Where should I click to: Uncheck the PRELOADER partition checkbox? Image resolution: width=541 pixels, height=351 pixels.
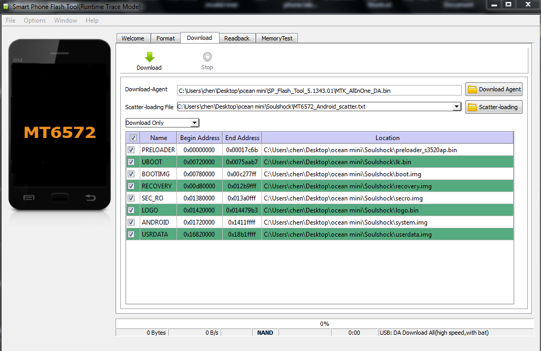point(131,150)
